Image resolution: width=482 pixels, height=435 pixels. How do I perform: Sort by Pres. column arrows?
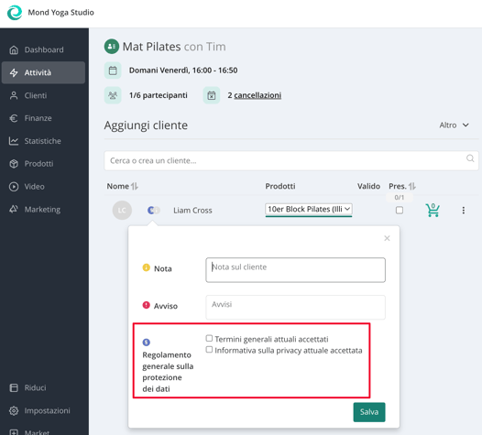point(412,186)
